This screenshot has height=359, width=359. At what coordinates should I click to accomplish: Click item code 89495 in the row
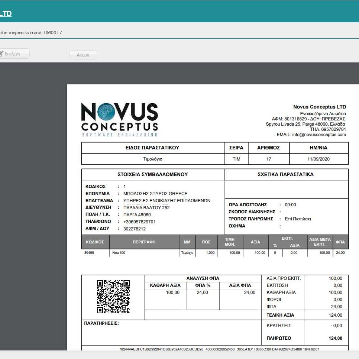(90, 253)
